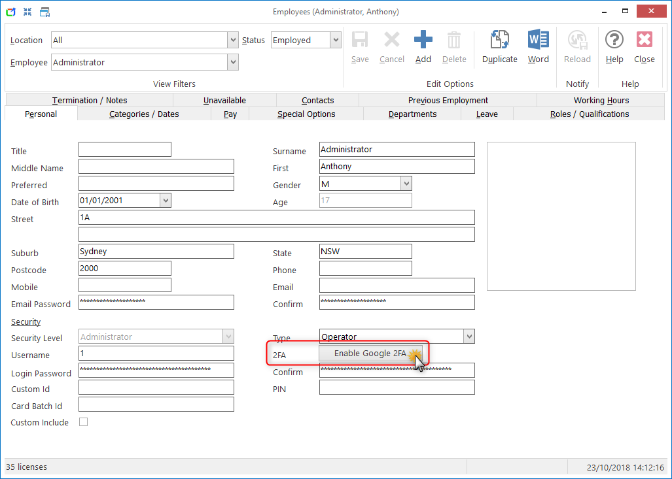Click the Email address field
Screen dimensions: 672x479
click(x=397, y=285)
